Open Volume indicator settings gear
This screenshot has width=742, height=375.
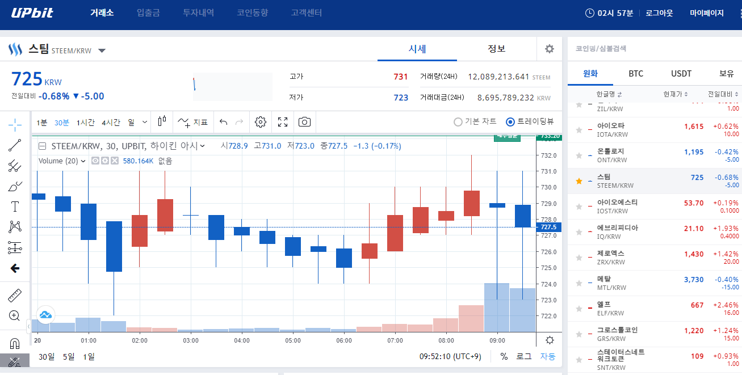click(x=105, y=161)
